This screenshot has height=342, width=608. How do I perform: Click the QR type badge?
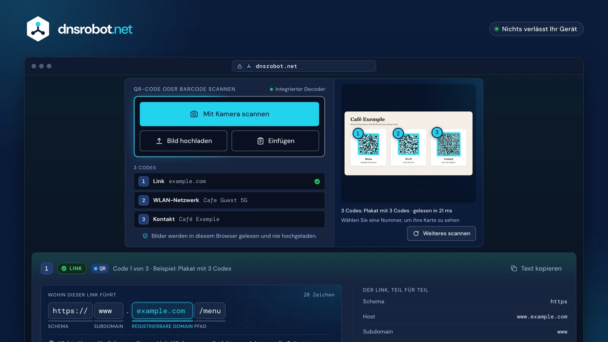100,268
